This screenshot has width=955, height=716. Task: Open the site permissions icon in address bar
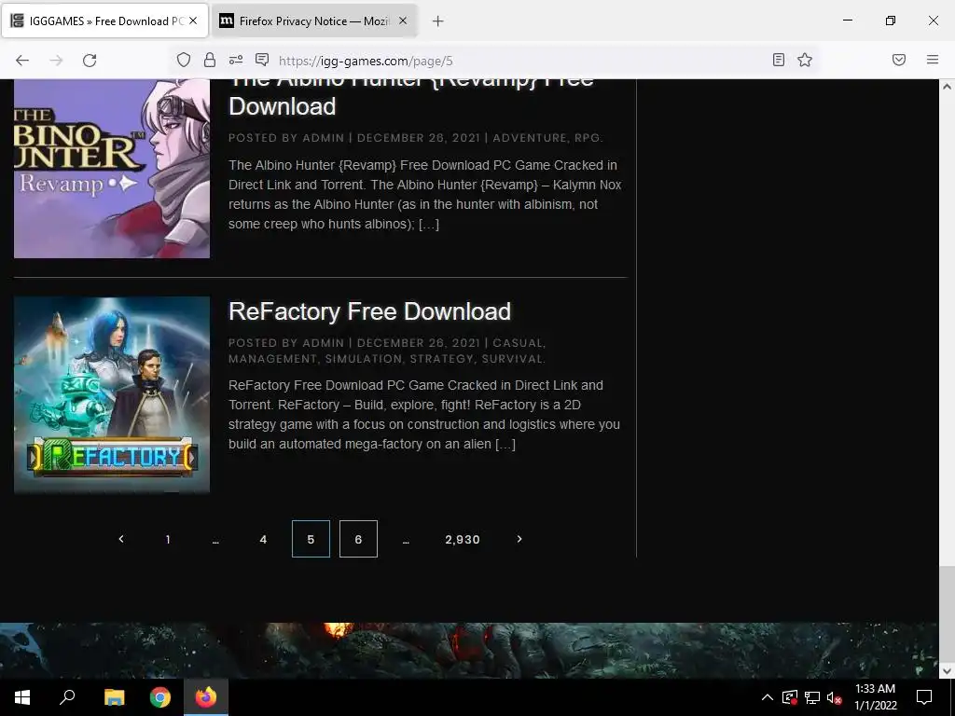click(x=236, y=60)
